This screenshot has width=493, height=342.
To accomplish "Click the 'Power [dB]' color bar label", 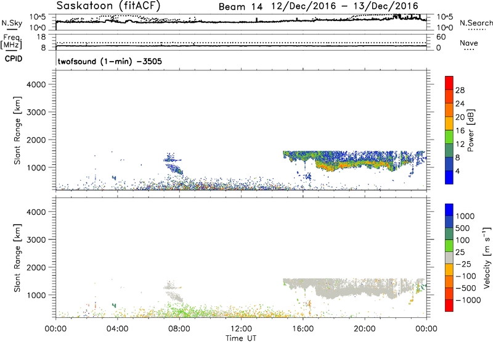I will tap(470, 130).
